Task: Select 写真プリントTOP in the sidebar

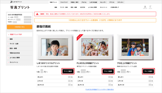Action: 19,34
